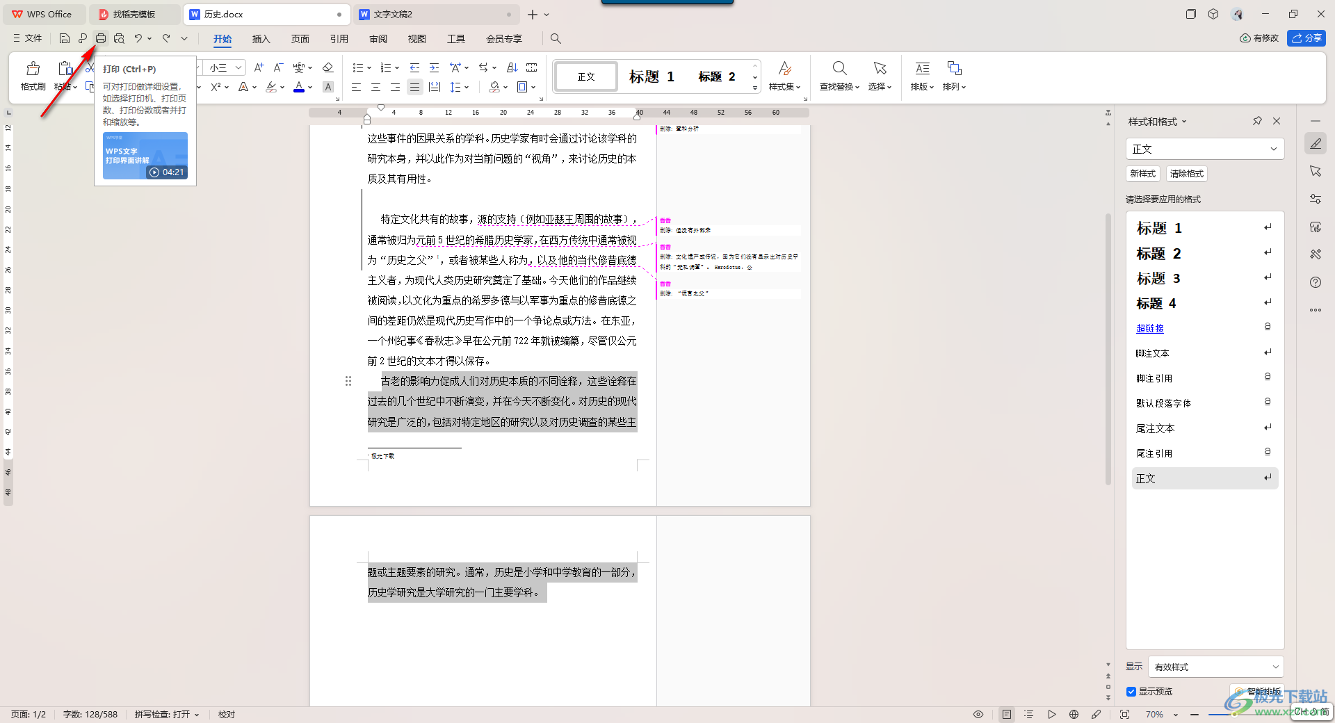Click the Print icon in quick access toolbar
1335x723 pixels.
tap(101, 39)
